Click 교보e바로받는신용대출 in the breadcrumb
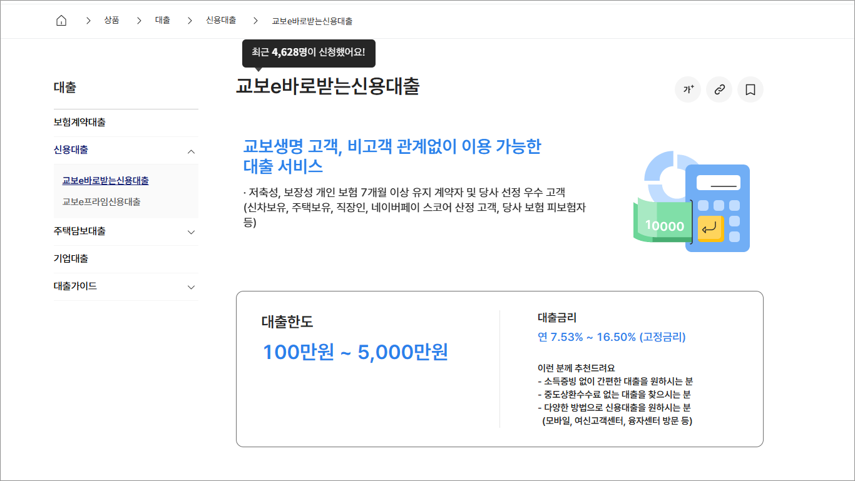The height and width of the screenshot is (481, 855). coord(312,19)
